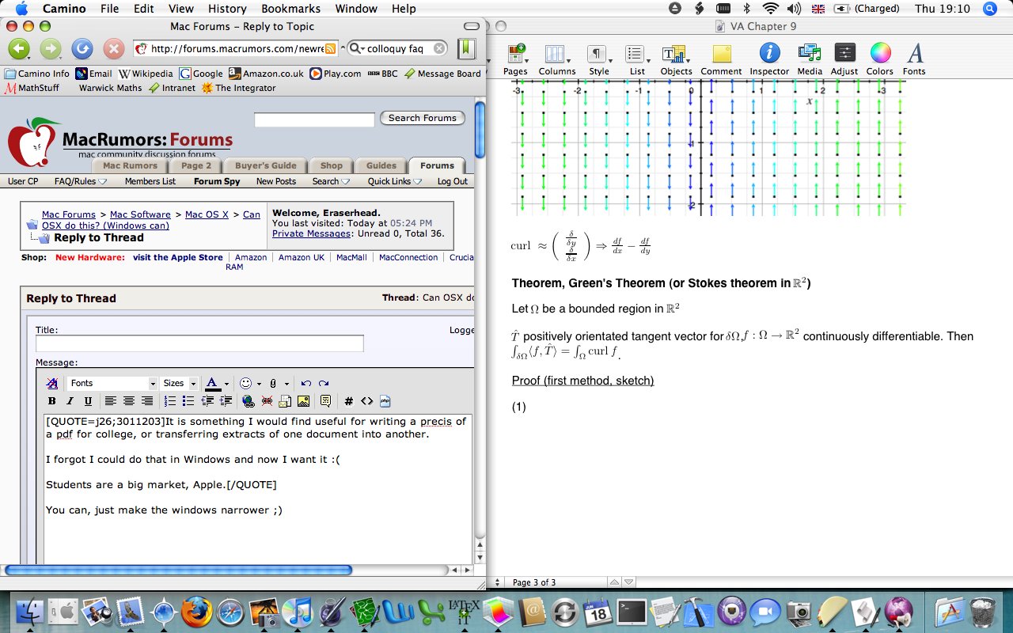Open Camino search engine dropdown
The height and width of the screenshot is (633, 1013).
355,48
